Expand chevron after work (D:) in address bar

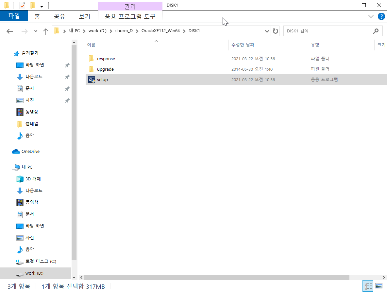111,31
